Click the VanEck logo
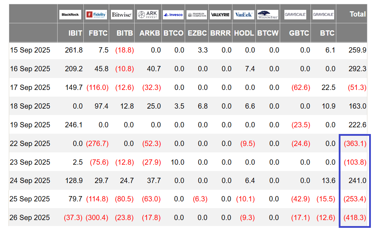This screenshot has width=373, height=231. (244, 14)
